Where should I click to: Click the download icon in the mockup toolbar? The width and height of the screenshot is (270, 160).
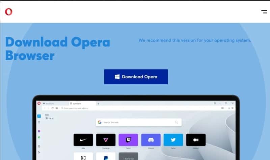[x=229, y=108]
